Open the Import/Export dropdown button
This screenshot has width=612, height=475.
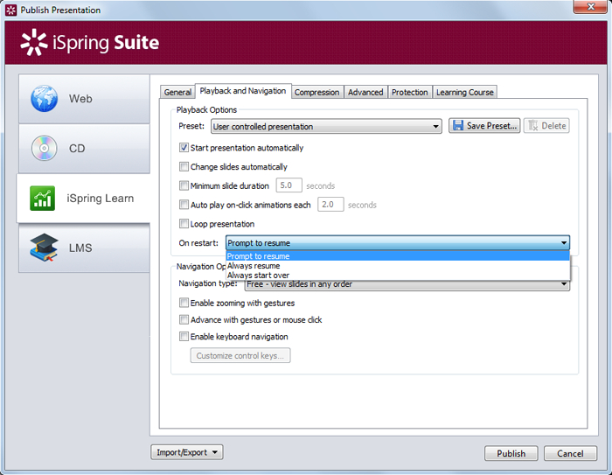click(x=187, y=452)
